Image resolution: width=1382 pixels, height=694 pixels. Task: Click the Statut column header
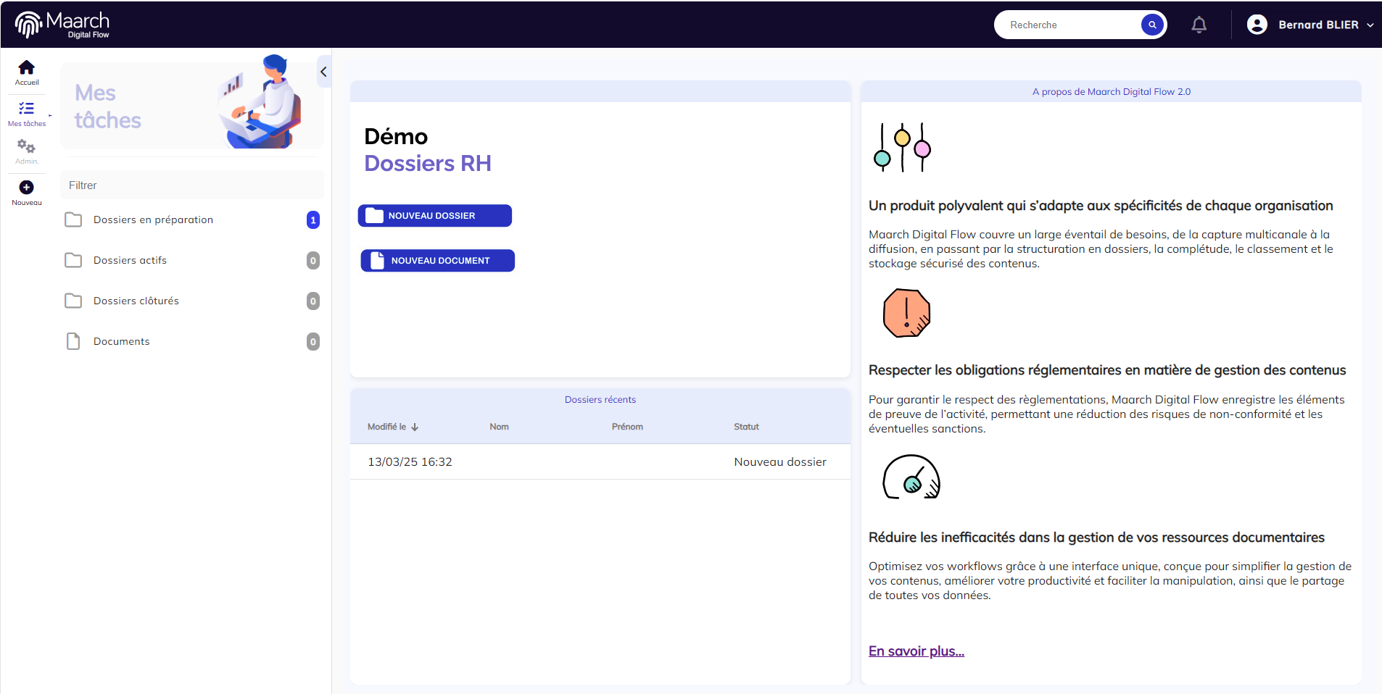pyautogui.click(x=746, y=427)
